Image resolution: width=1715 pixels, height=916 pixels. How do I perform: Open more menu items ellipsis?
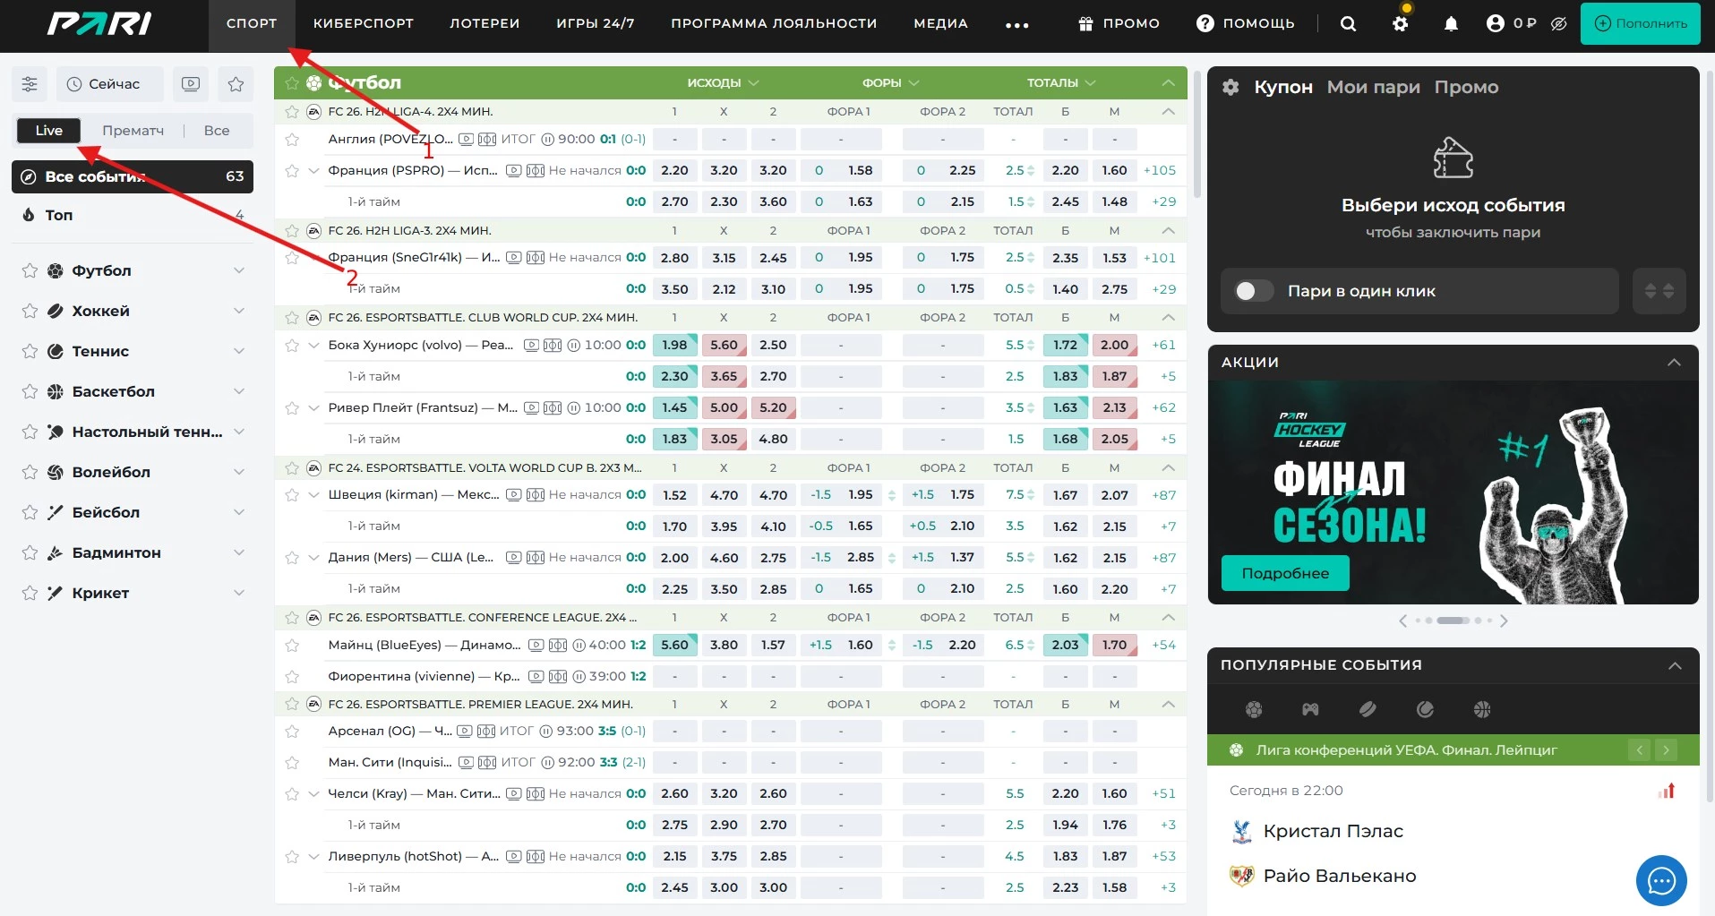tap(1017, 25)
